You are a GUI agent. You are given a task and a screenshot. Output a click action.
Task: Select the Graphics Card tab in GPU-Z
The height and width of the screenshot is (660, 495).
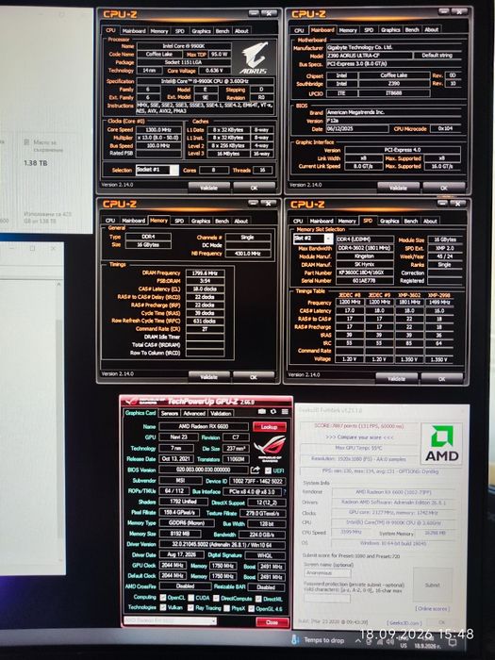pos(140,413)
